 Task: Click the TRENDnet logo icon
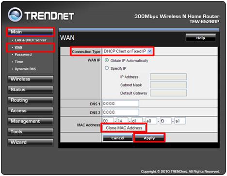(x=15, y=15)
